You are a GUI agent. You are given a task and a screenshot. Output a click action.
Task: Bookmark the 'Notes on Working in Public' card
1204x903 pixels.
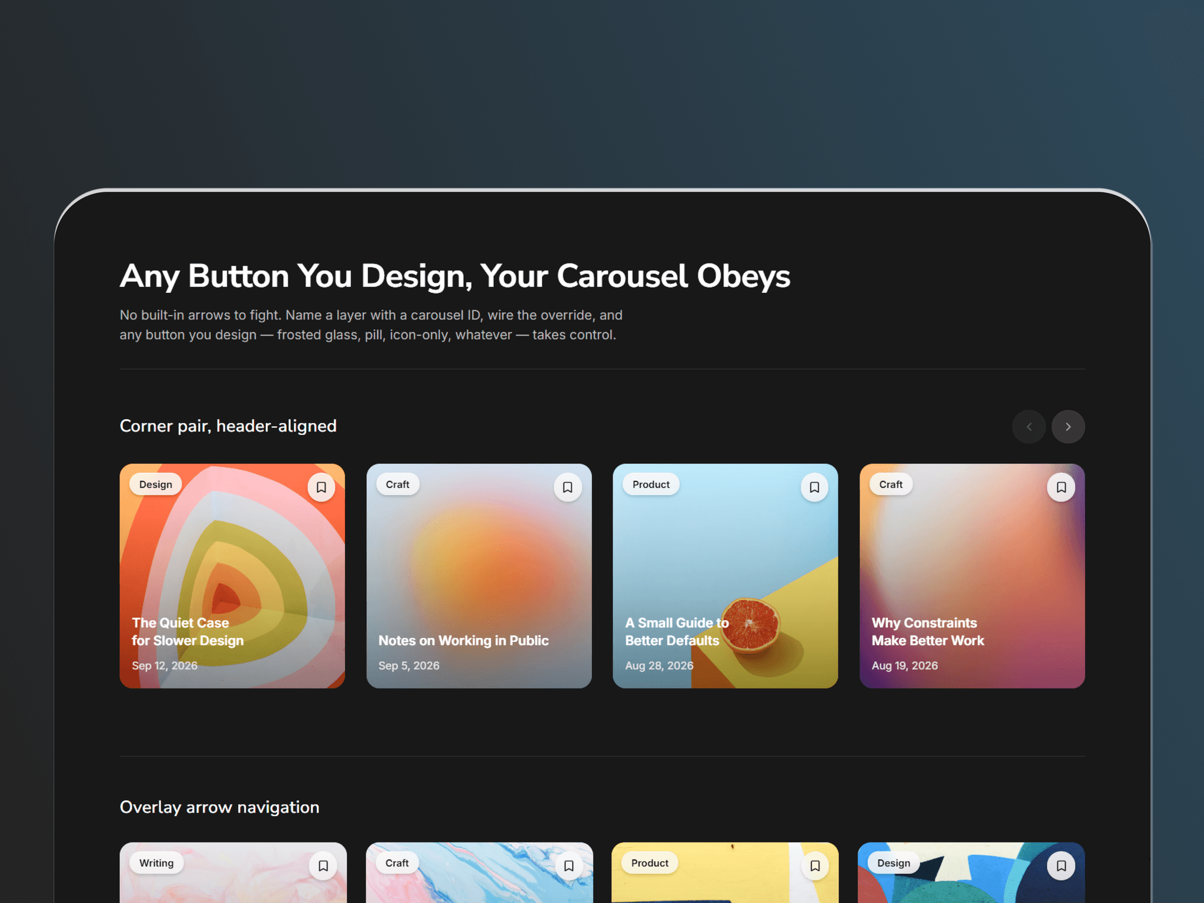[x=567, y=487]
